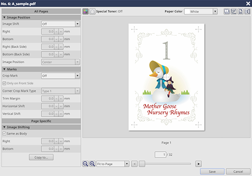Click the Copy to... button
This screenshot has width=252, height=176.
click(41, 158)
